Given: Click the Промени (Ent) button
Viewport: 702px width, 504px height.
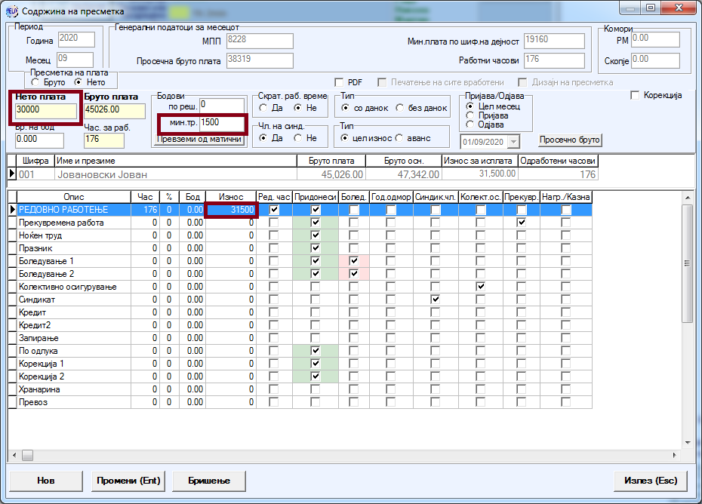Looking at the screenshot, I should [x=128, y=481].
